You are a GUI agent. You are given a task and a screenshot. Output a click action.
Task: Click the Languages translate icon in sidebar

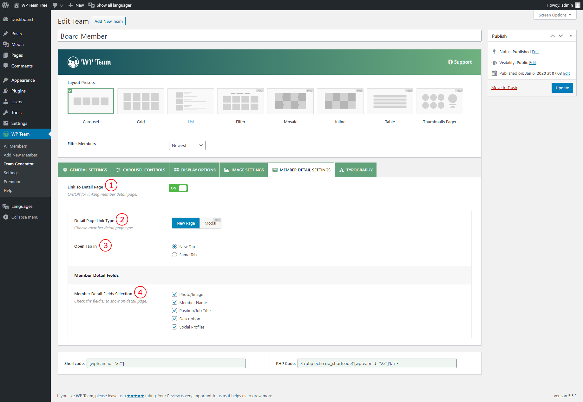click(x=6, y=206)
